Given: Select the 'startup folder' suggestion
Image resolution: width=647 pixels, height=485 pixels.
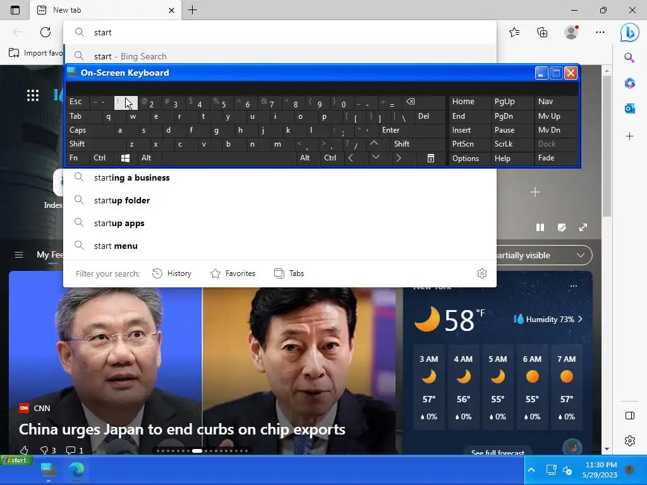Looking at the screenshot, I should click(280, 200).
